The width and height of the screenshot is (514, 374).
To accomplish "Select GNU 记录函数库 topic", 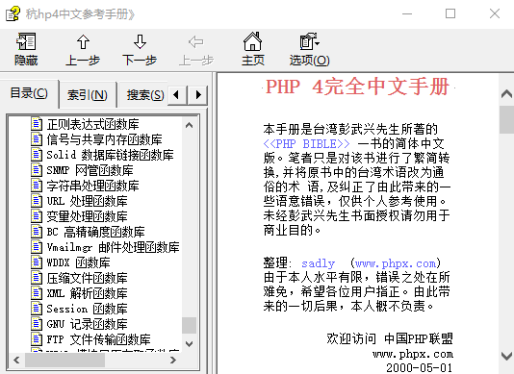I will [87, 325].
